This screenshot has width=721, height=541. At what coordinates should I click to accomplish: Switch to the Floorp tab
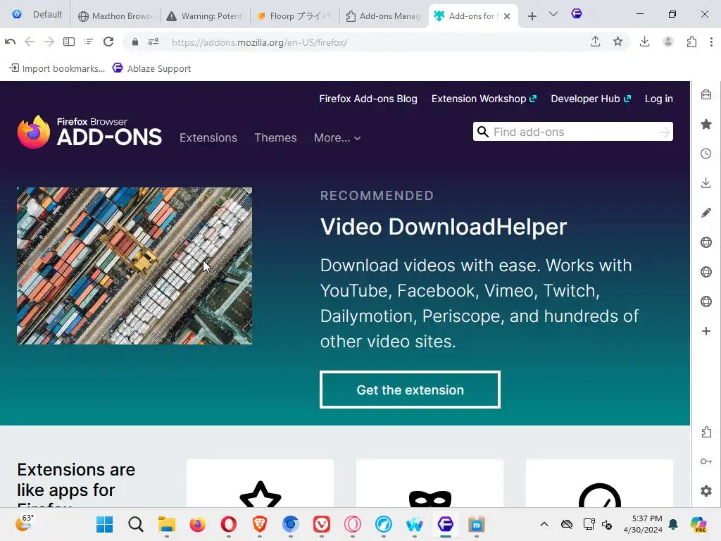[294, 16]
